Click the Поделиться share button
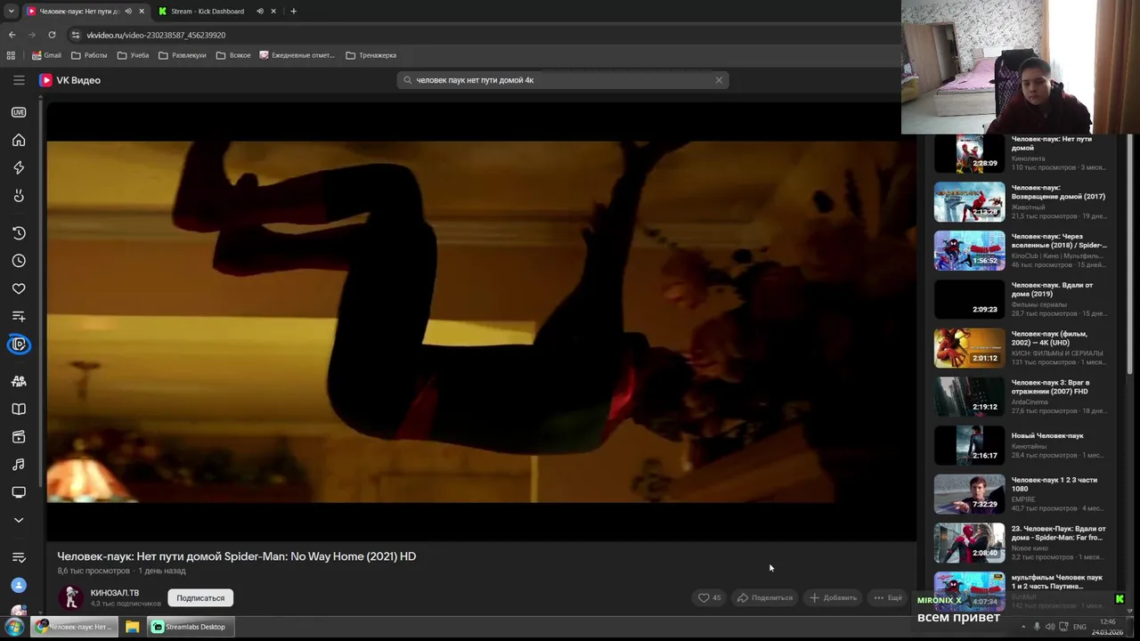1140x641 pixels. click(x=765, y=597)
